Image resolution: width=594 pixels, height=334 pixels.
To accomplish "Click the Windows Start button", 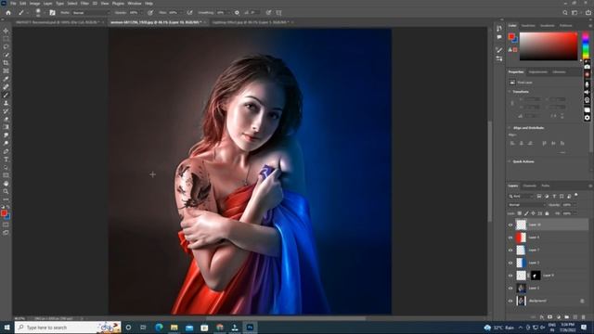I will coord(6,328).
